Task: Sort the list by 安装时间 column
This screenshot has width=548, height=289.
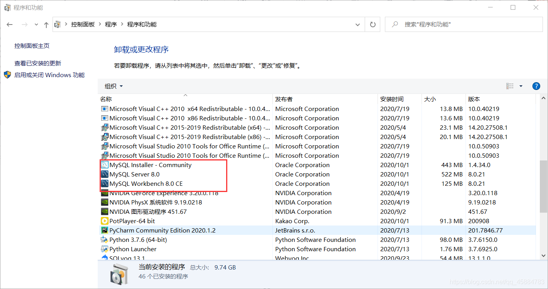Action: point(400,99)
